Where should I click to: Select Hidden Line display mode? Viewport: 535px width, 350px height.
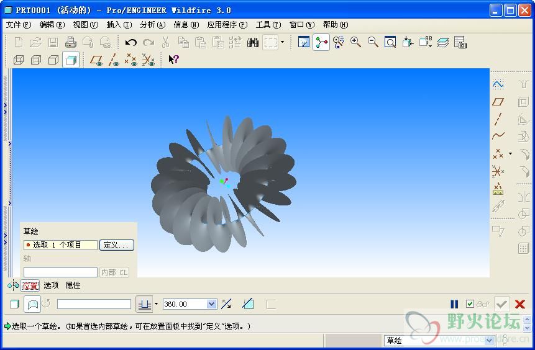(36, 60)
